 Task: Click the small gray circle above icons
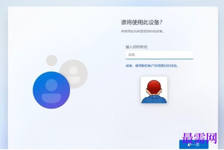tap(51, 60)
